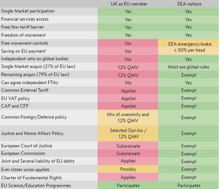219x189 pixels.
Task: Click the 'Subordinate' cell for European Commission
Action: coord(128,154)
